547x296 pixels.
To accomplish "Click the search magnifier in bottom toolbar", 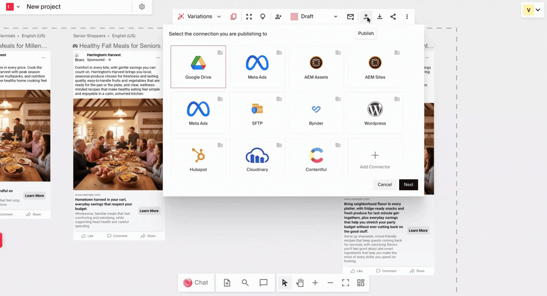I will [245, 283].
